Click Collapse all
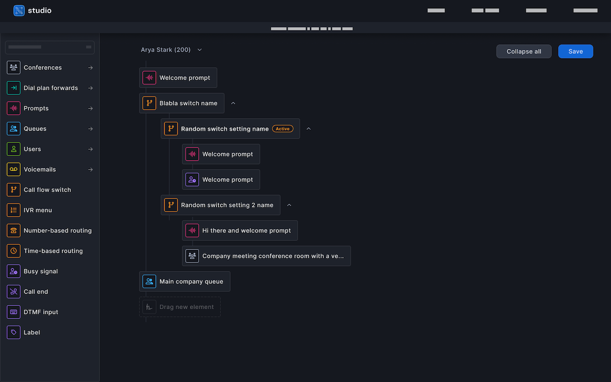This screenshot has height=382, width=611. [523, 51]
